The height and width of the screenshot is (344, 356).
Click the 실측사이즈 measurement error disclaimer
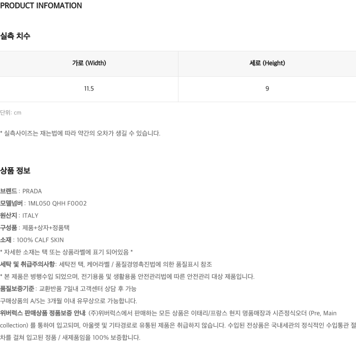point(80,134)
